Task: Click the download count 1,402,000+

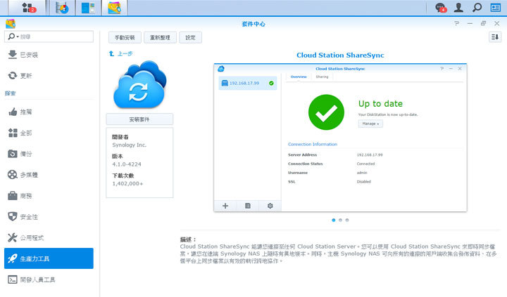Action: [x=127, y=183]
